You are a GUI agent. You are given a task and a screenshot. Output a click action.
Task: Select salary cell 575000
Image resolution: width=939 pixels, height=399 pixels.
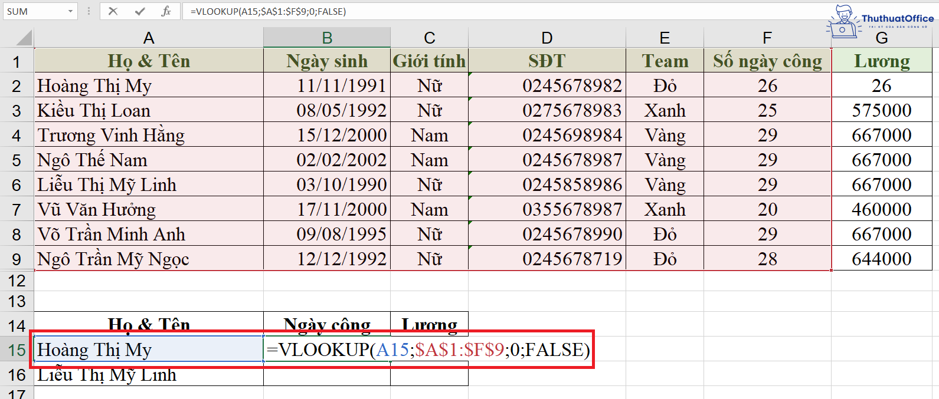tap(882, 110)
